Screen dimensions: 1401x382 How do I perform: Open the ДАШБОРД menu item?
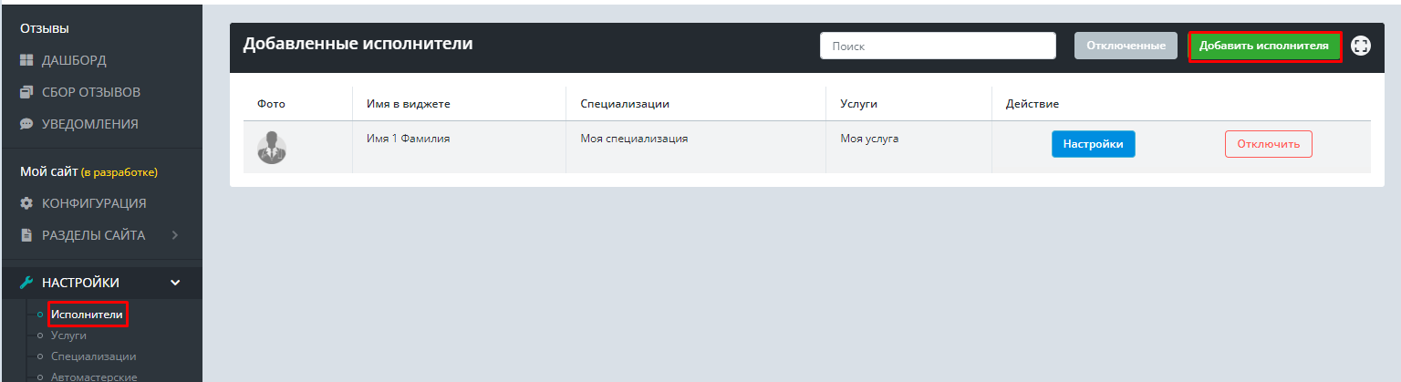(74, 61)
